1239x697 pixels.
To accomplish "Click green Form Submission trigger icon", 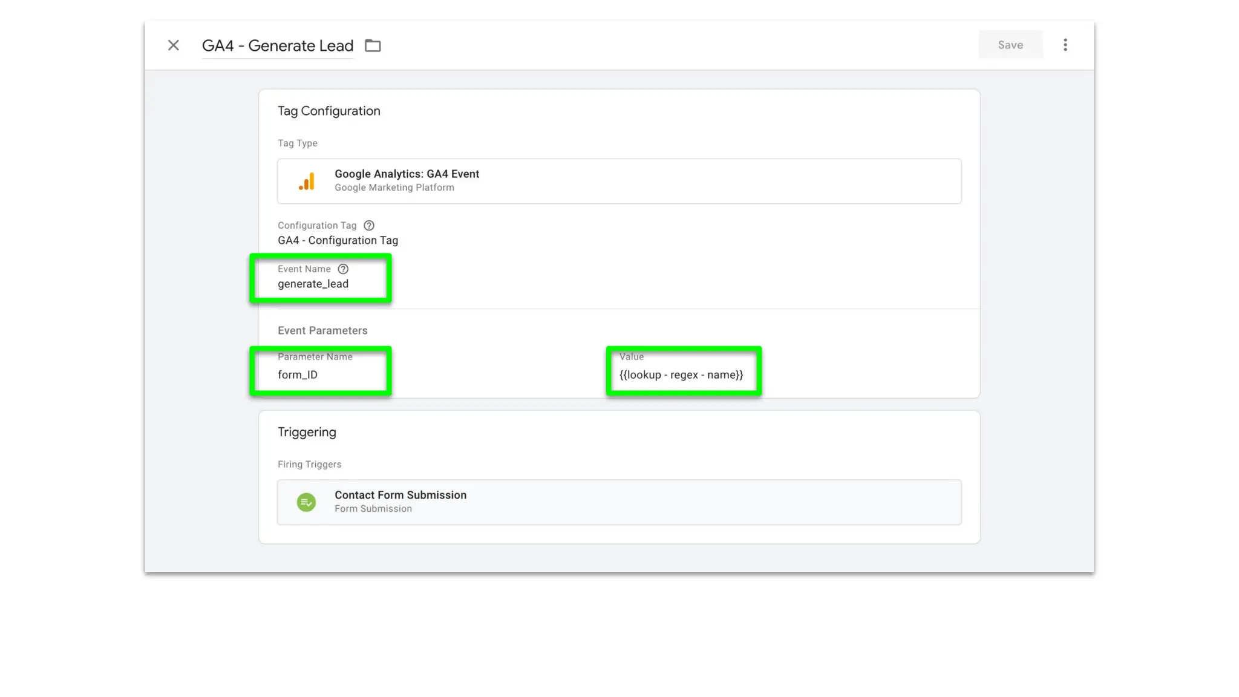I will [306, 502].
